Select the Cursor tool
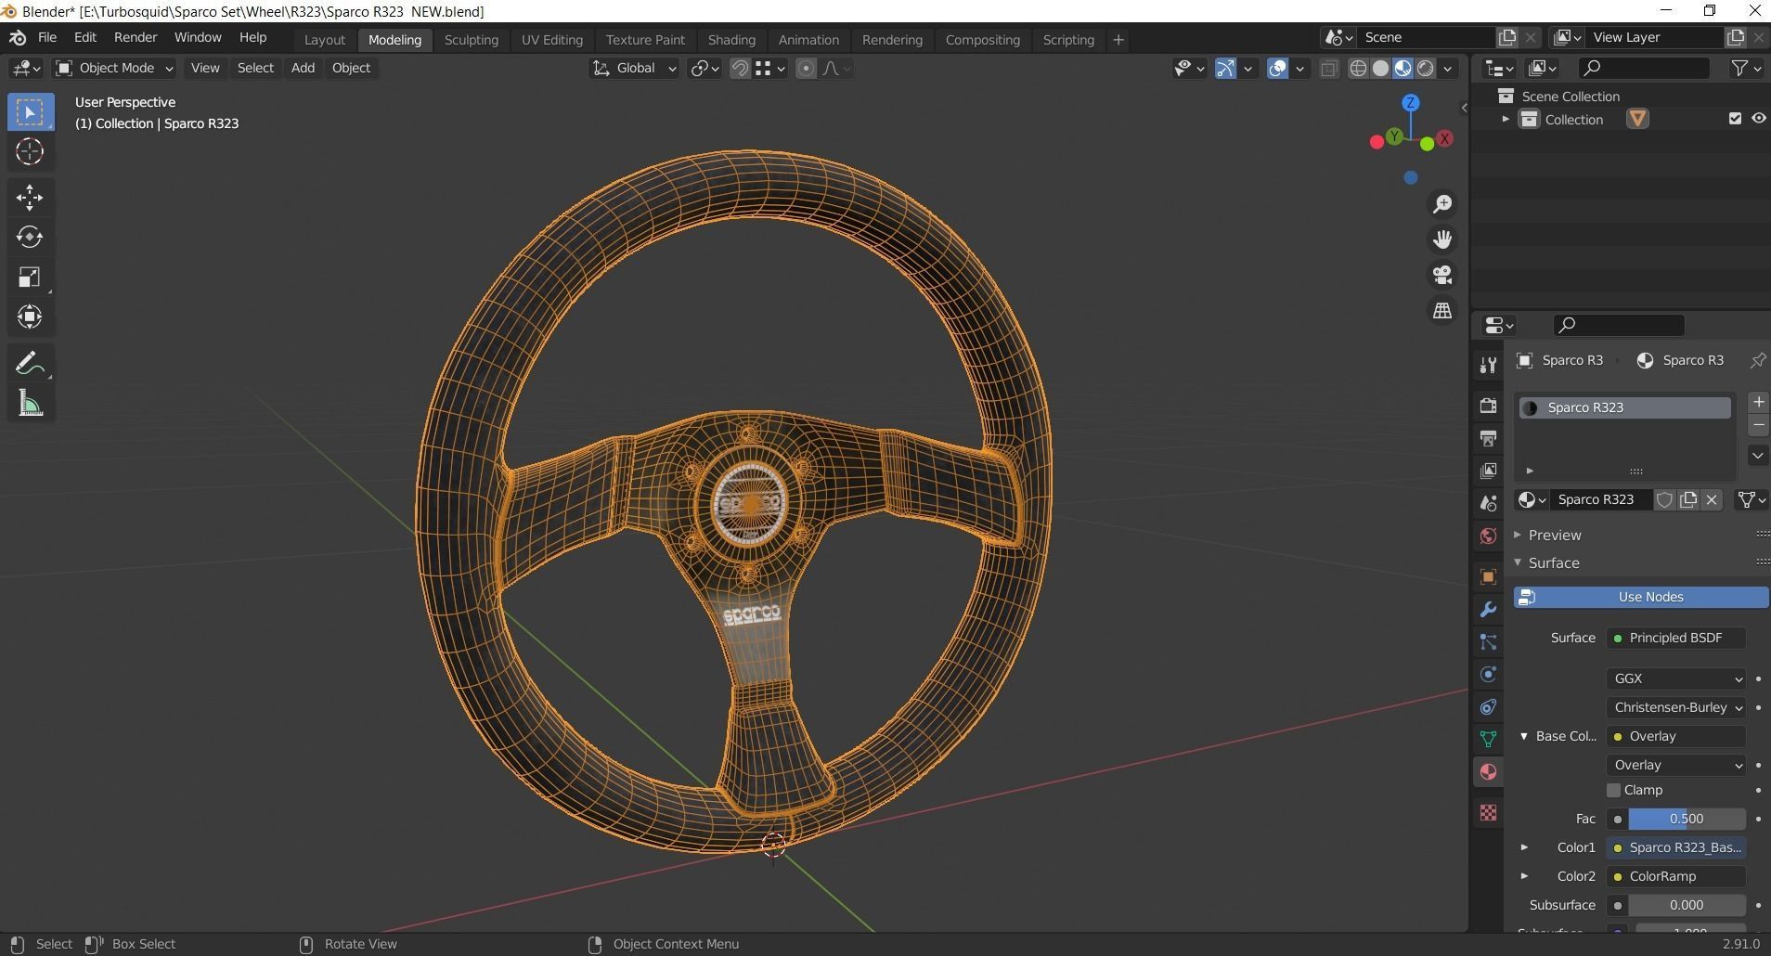Viewport: 1771px width, 956px height. click(30, 151)
